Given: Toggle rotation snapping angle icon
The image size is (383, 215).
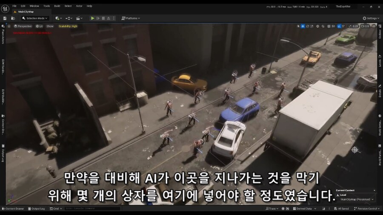Looking at the screenshot, I should [x=339, y=26].
